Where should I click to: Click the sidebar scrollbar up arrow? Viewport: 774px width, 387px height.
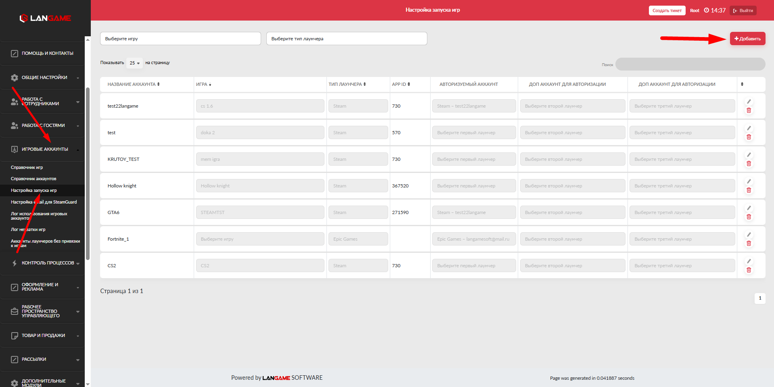tap(88, 40)
